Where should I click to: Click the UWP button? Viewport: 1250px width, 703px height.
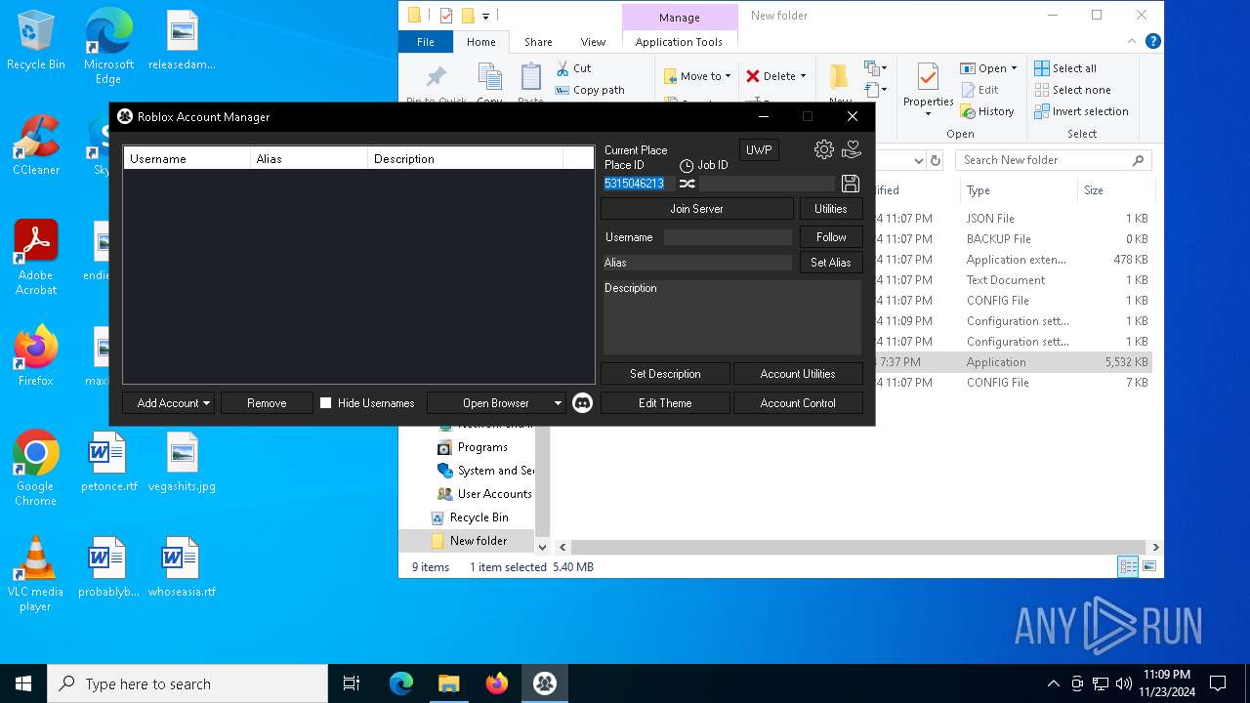(x=759, y=150)
